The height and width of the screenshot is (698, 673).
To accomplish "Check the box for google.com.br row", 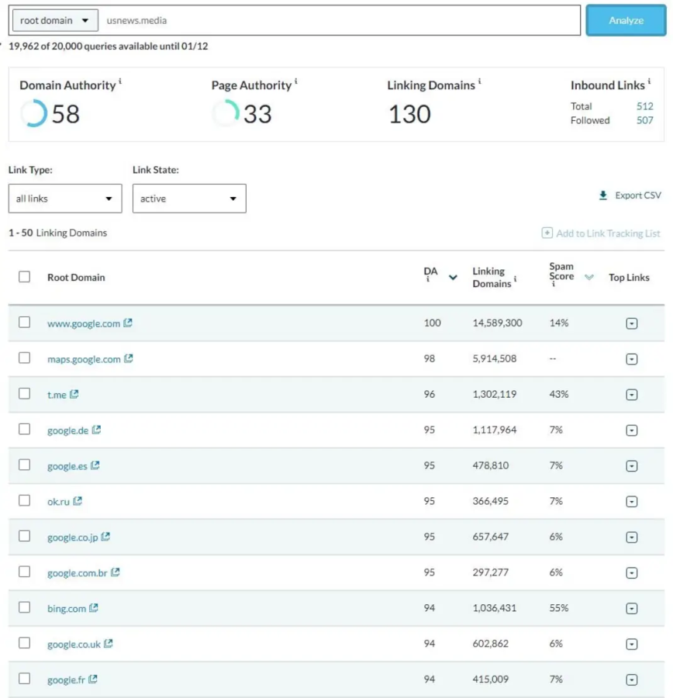I will pyautogui.click(x=25, y=572).
